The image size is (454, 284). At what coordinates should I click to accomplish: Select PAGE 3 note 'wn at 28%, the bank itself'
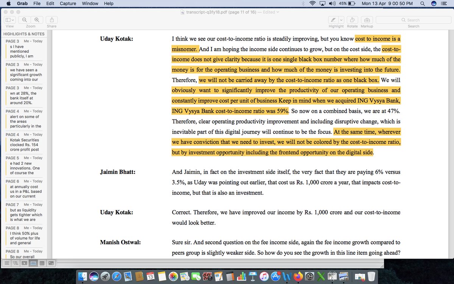[x=24, y=95]
